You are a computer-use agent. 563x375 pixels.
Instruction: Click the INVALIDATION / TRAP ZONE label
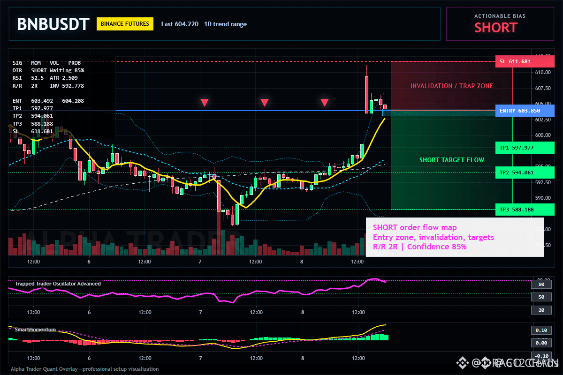coord(452,86)
